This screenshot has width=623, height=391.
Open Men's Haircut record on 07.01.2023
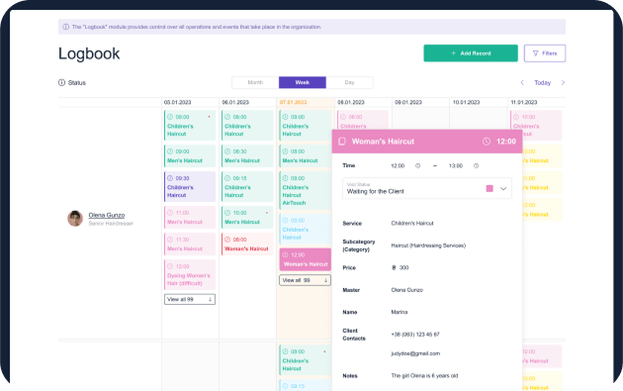(x=306, y=156)
